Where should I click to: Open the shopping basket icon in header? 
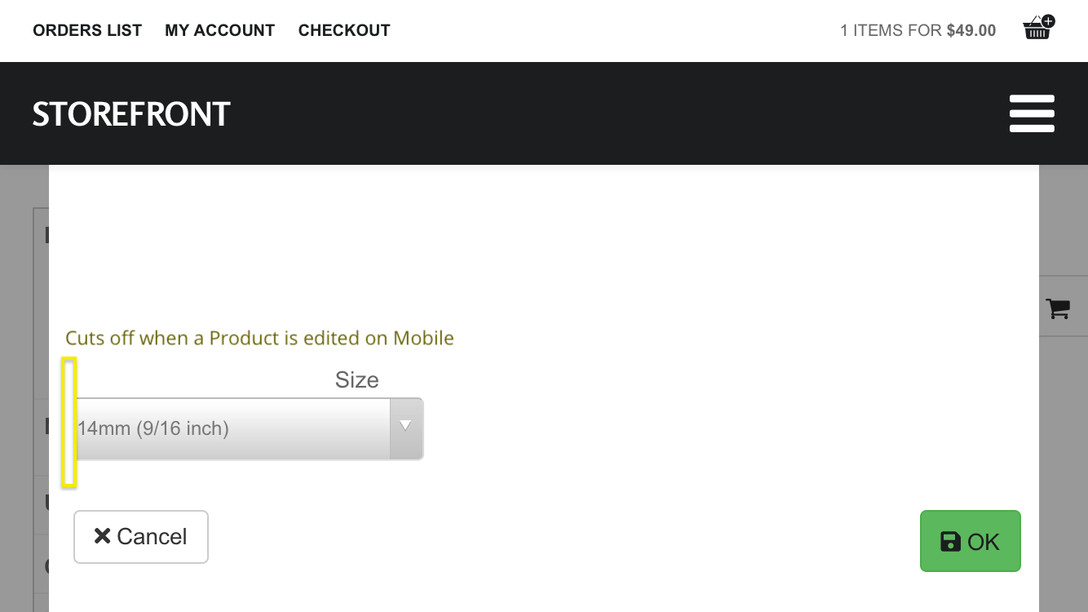tap(1036, 29)
